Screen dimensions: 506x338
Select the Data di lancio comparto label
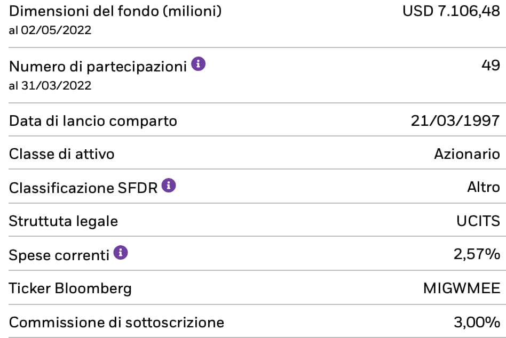coord(93,121)
